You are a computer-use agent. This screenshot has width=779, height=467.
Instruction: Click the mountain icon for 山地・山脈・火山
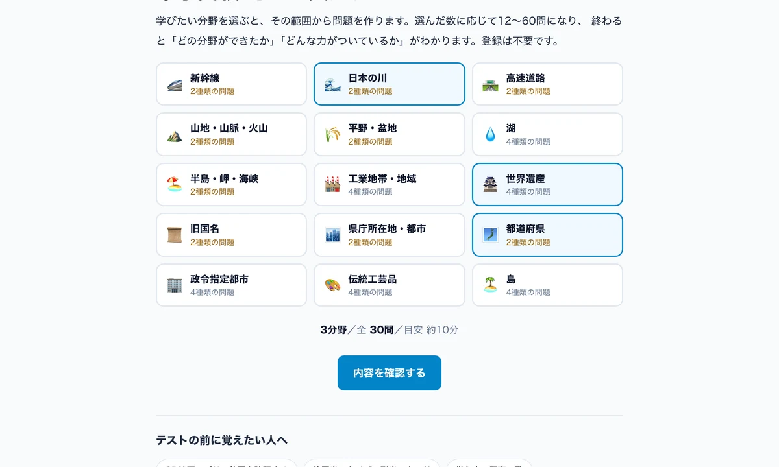(175, 135)
